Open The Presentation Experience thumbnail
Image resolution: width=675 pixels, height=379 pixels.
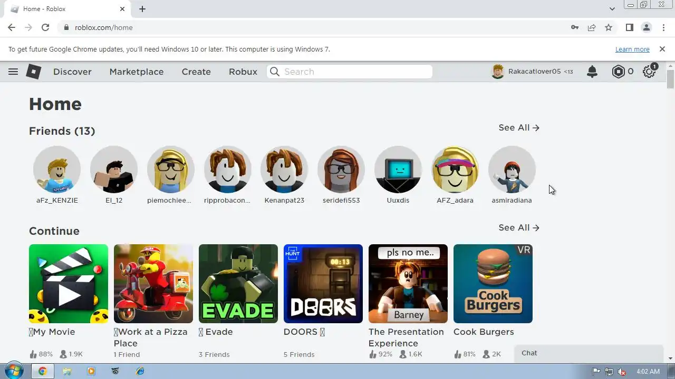[408, 284]
